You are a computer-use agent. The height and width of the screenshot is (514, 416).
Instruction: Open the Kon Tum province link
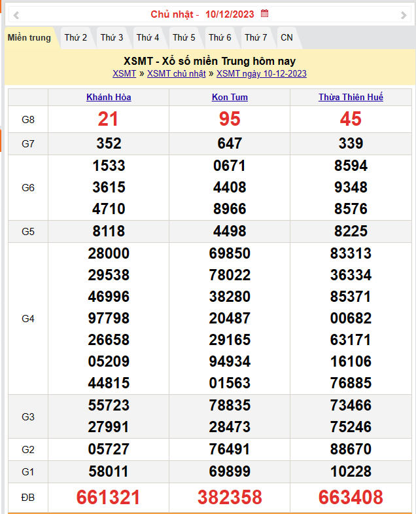coord(230,98)
